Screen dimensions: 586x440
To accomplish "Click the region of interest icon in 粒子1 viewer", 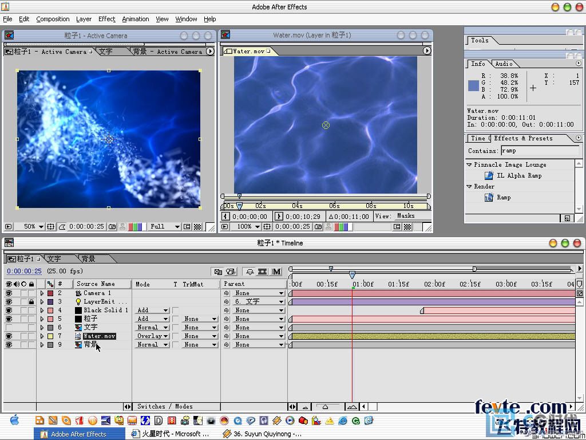I will (187, 227).
